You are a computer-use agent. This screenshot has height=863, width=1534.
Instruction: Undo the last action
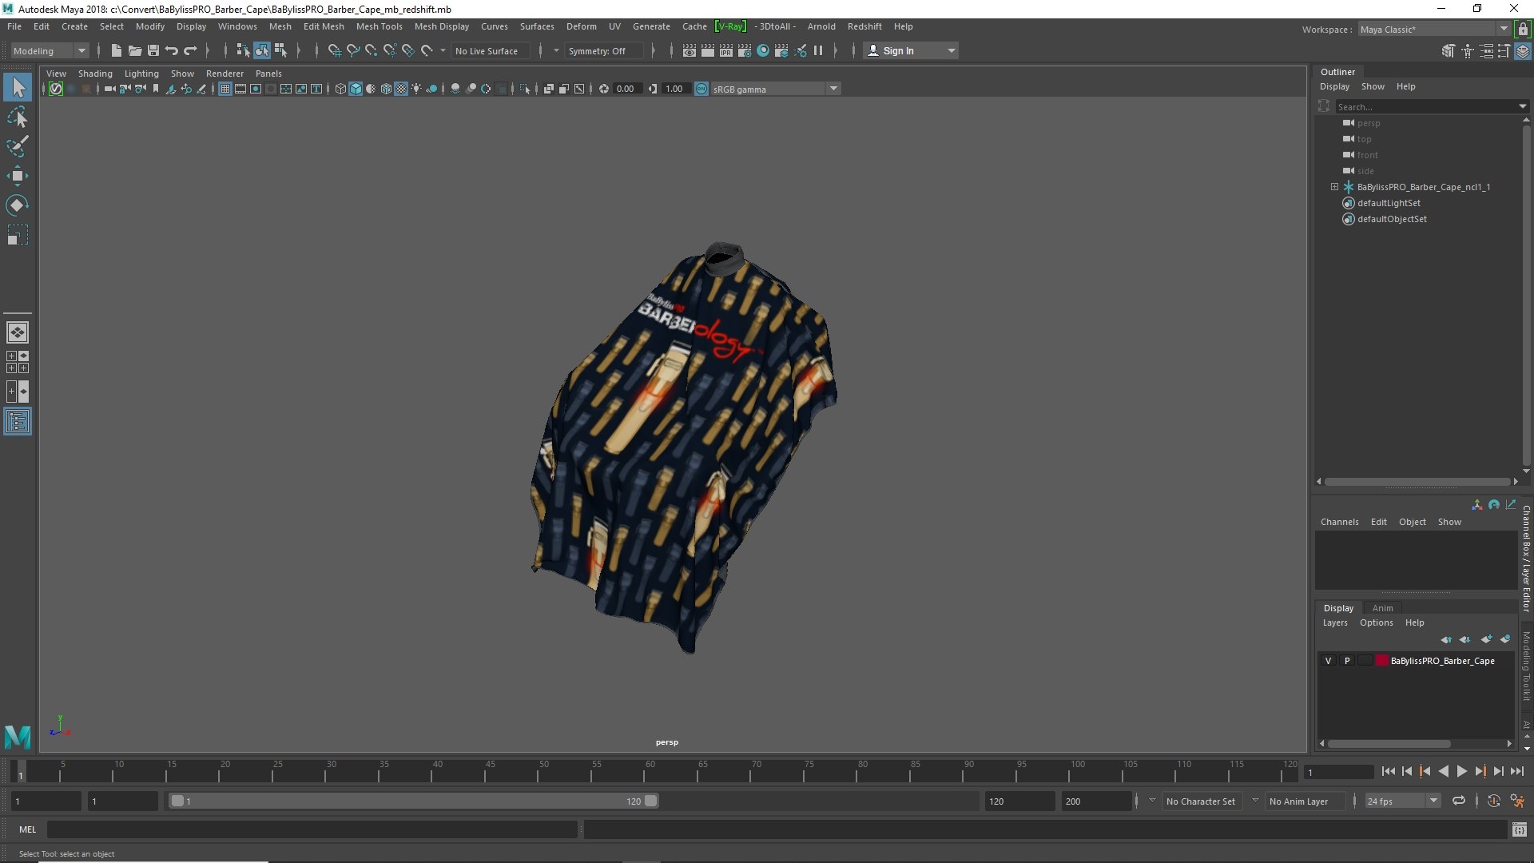(x=172, y=50)
